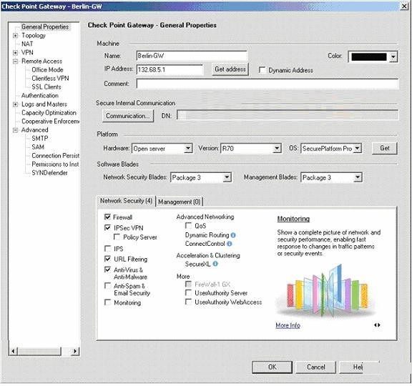Select NAT in the navigation tree

click(27, 44)
